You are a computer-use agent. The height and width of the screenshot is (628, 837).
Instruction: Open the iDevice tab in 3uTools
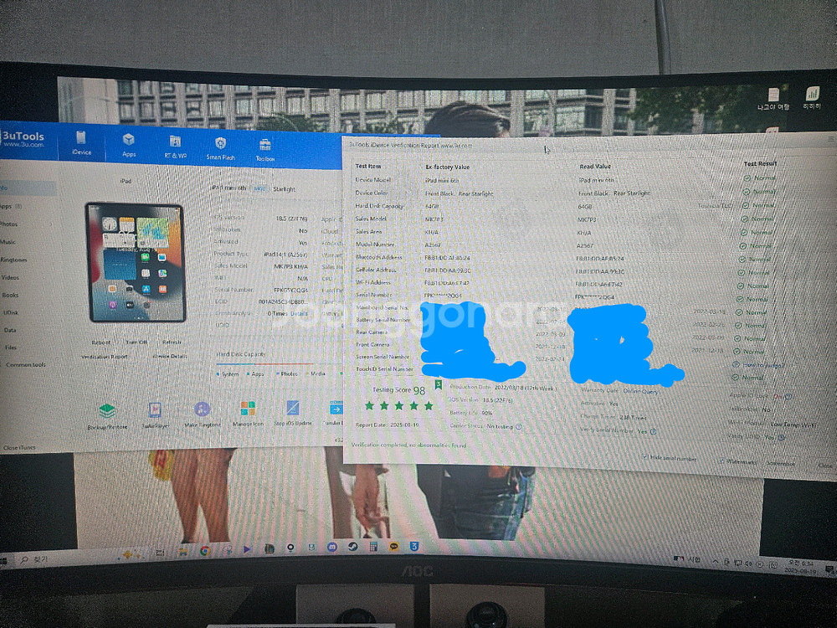81,143
